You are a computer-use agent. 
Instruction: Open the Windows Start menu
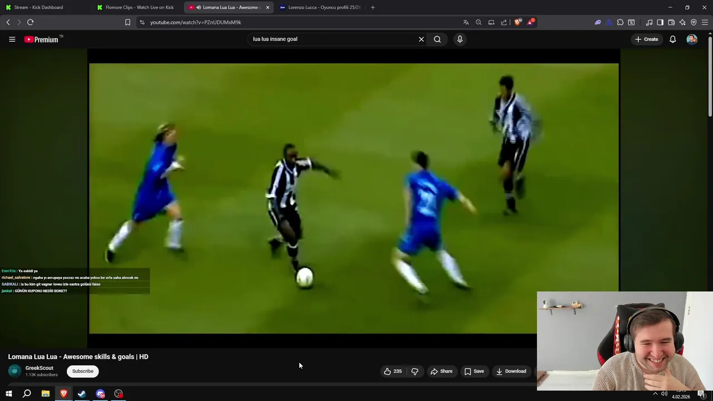(8, 394)
